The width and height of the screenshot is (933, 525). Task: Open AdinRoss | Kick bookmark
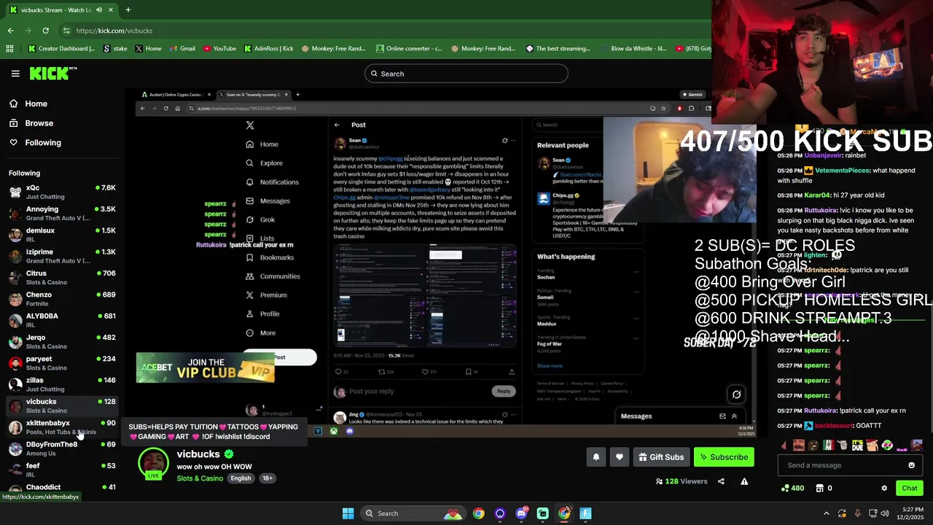(268, 49)
